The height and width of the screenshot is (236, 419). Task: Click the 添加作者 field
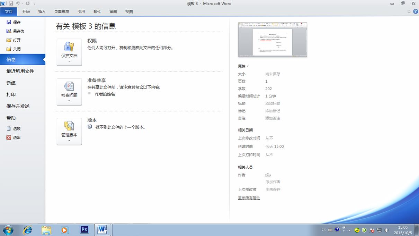click(x=273, y=182)
